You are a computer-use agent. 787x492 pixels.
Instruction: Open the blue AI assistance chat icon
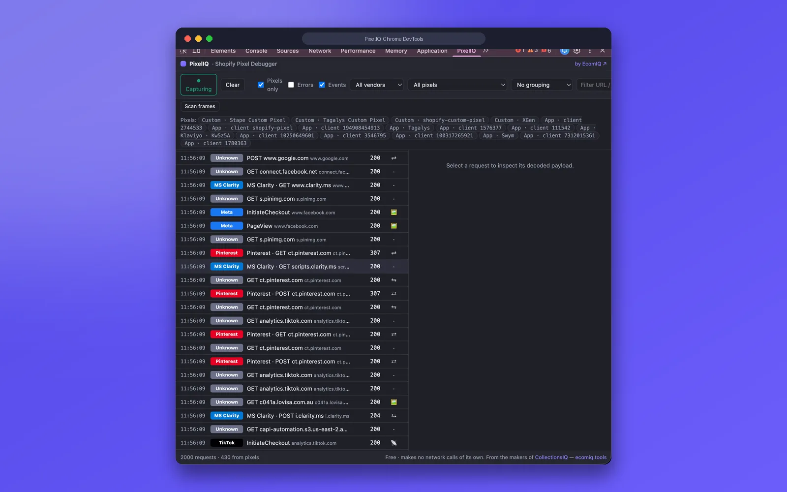point(565,51)
